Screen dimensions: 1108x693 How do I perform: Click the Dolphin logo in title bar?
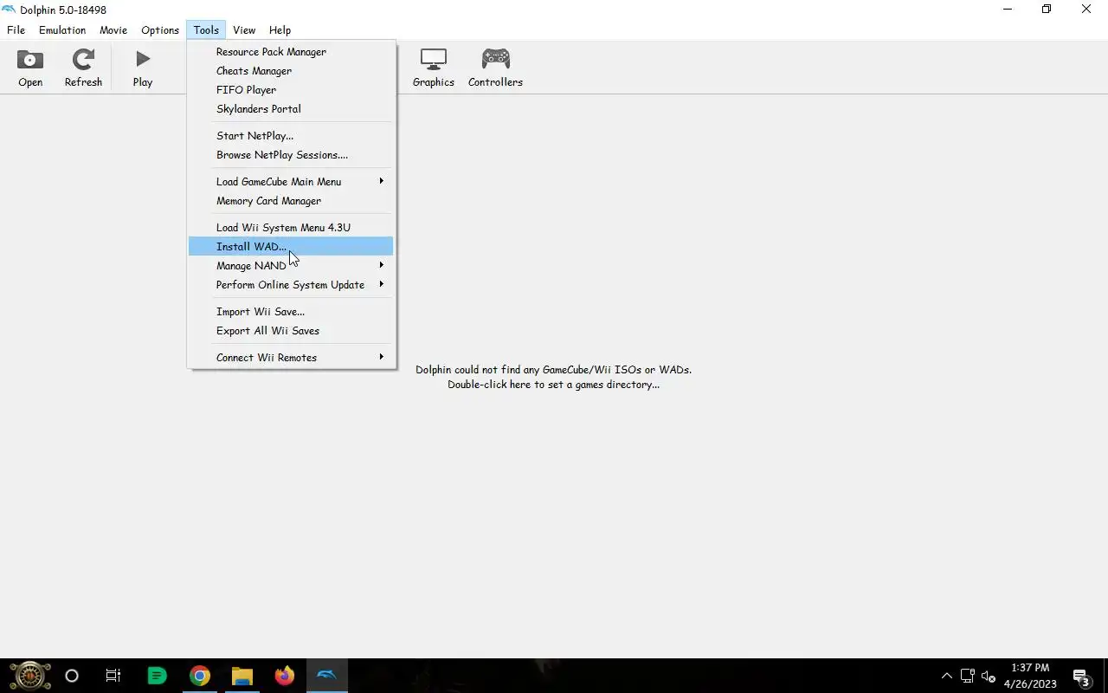click(x=9, y=10)
